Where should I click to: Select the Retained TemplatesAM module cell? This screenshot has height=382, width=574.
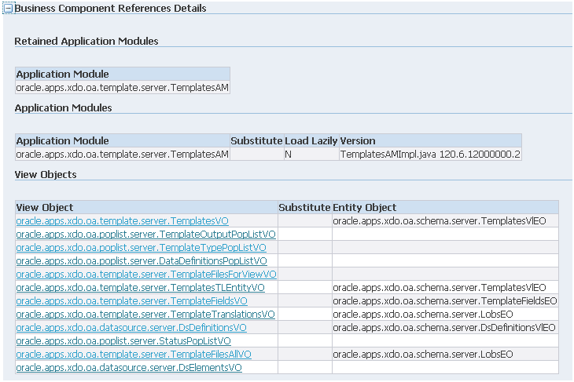(x=123, y=88)
